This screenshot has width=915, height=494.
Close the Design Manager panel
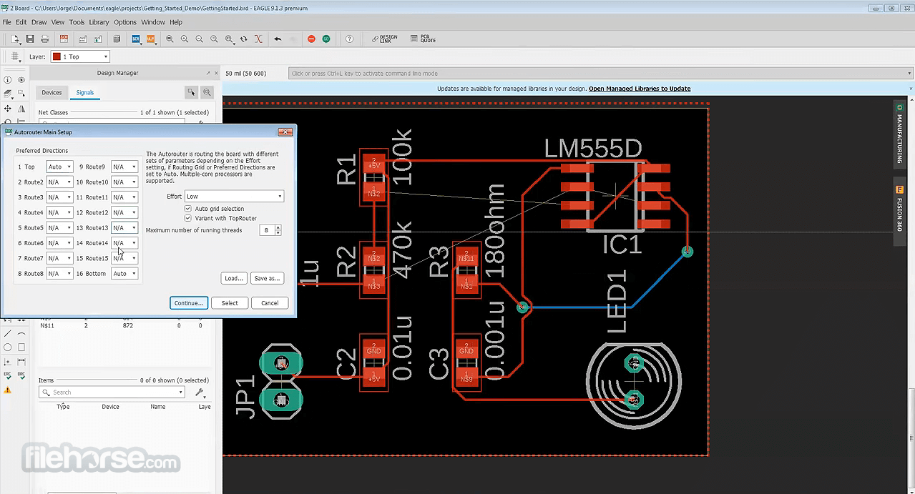[x=217, y=73]
